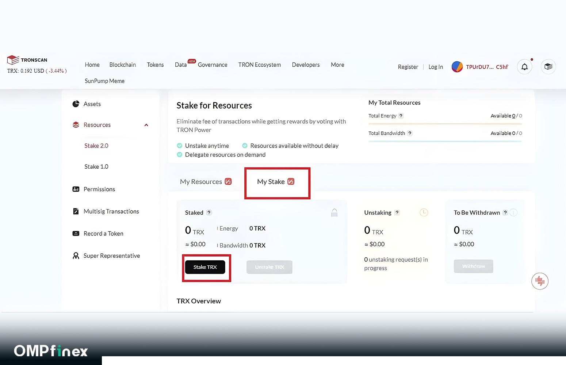
Task: Click the TRX price text 0.192 USD
Action: coord(32,71)
